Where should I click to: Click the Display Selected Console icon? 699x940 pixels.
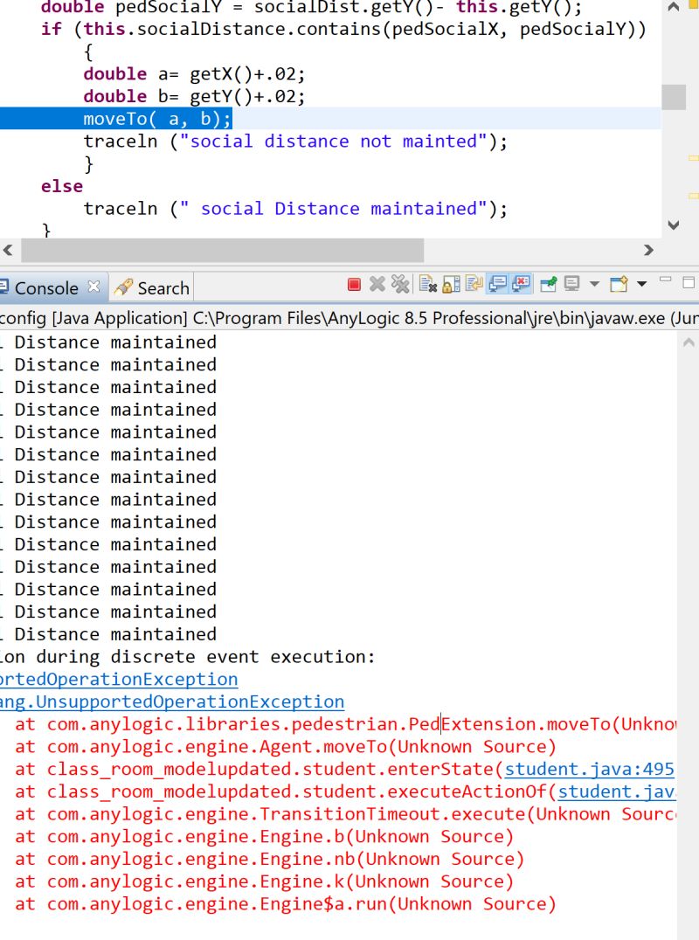point(571,287)
